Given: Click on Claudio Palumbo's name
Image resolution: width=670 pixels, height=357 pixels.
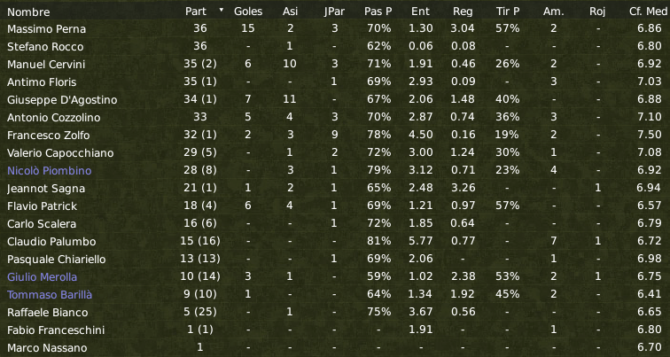Looking at the screenshot, I should point(51,242).
